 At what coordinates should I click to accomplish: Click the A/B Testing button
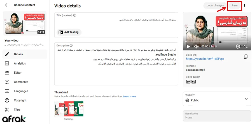(69, 32)
